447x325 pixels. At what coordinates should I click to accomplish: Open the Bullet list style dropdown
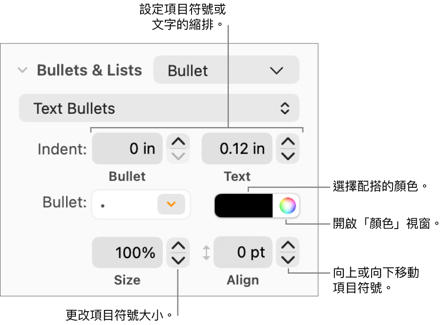pyautogui.click(x=226, y=70)
